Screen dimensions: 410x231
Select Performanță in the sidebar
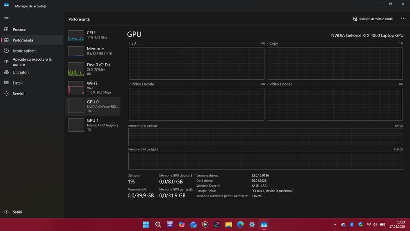coord(32,40)
